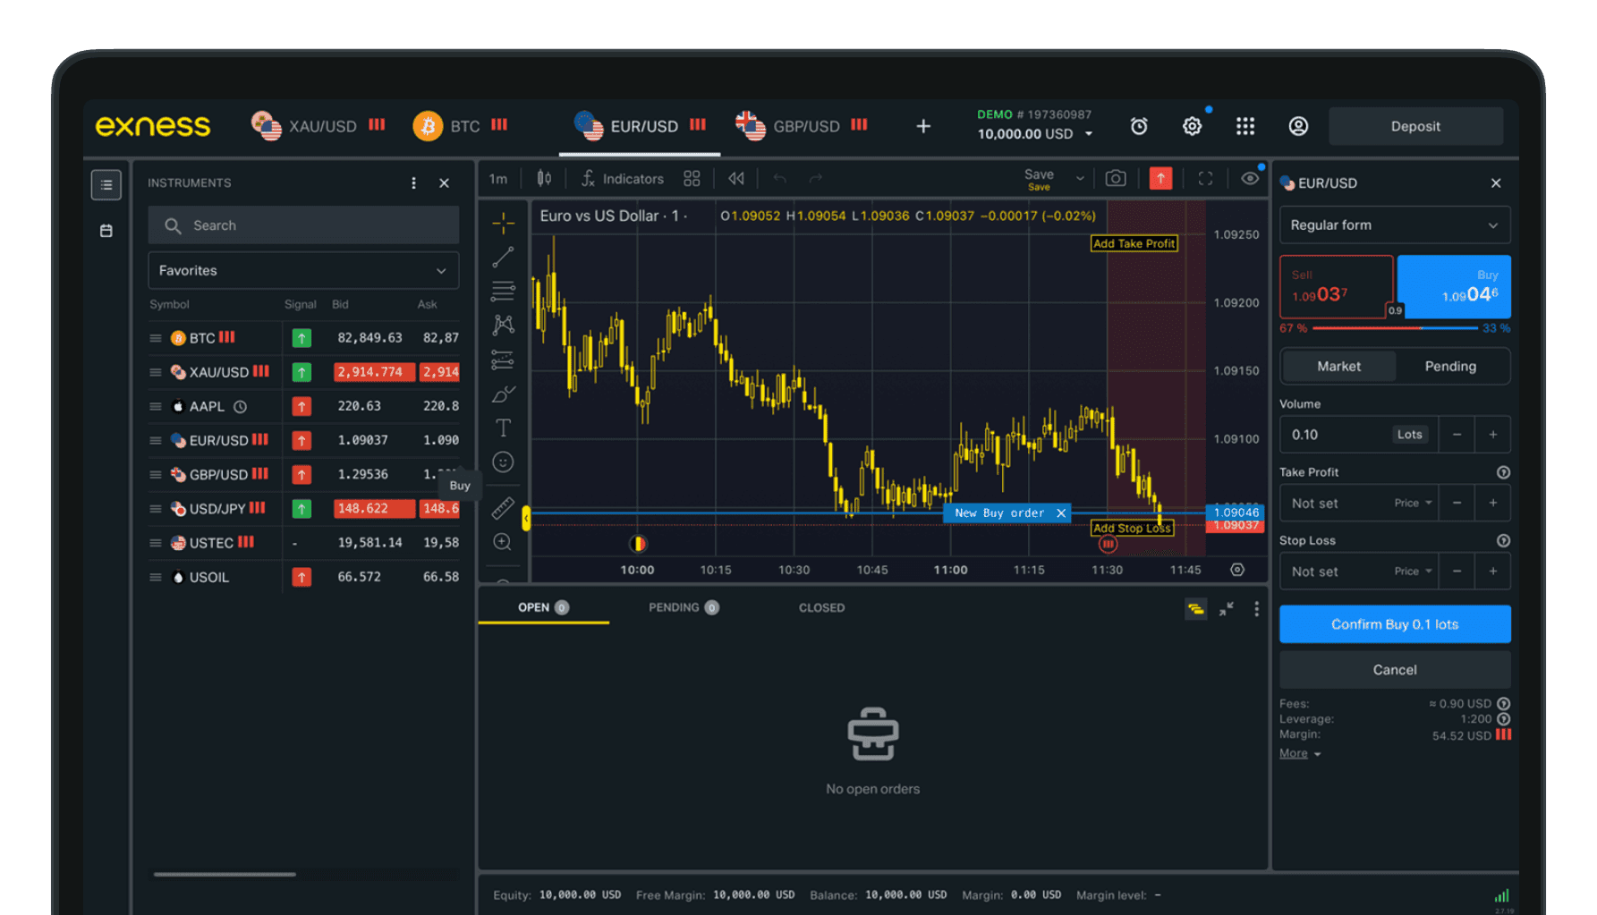1597x915 pixels.
Task: Click the instruments Search field
Action: pyautogui.click(x=302, y=225)
